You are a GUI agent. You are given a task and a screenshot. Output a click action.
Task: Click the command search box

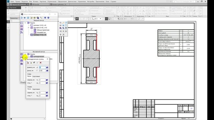coord(184,1)
